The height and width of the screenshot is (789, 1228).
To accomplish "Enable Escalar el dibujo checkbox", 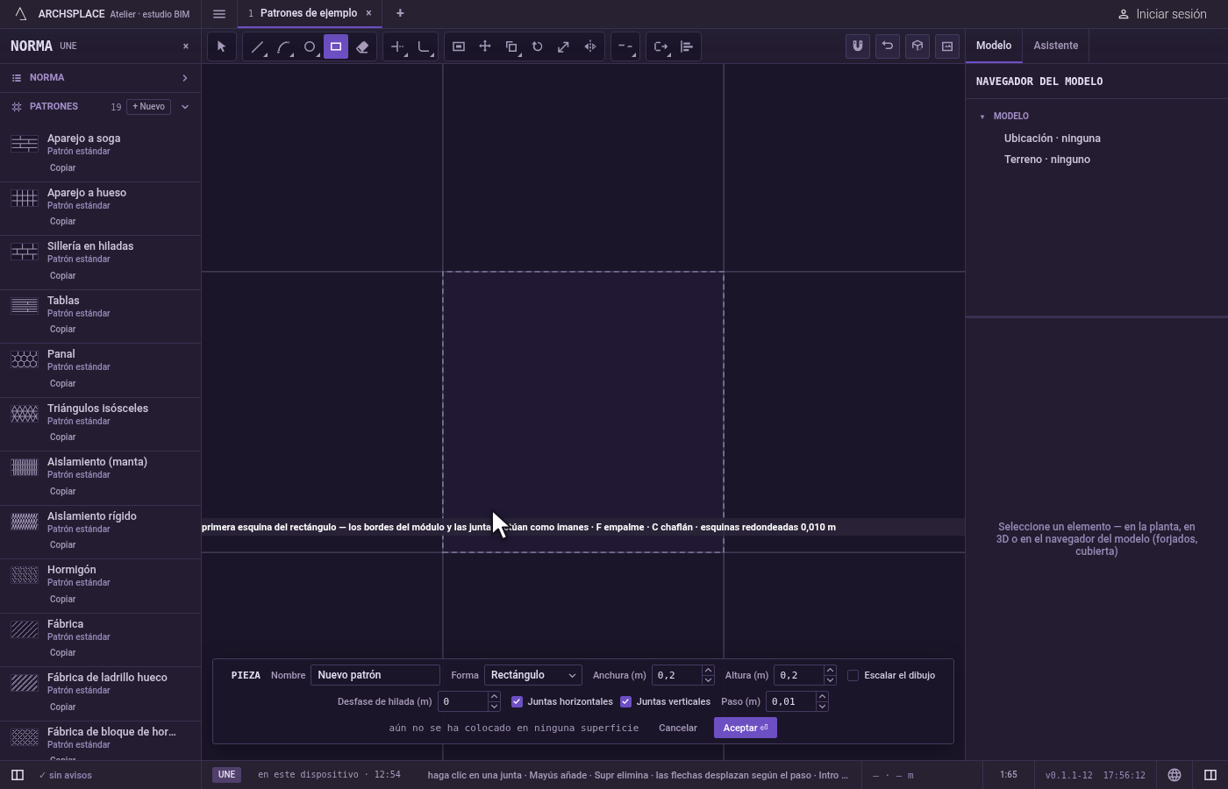I will tap(853, 676).
